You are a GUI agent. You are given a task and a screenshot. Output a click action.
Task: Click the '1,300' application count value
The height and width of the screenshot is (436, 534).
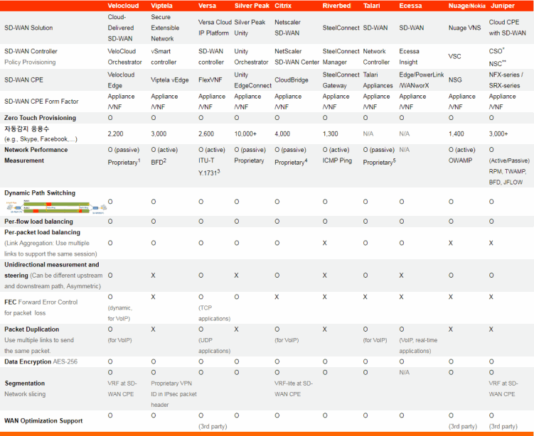(x=331, y=134)
